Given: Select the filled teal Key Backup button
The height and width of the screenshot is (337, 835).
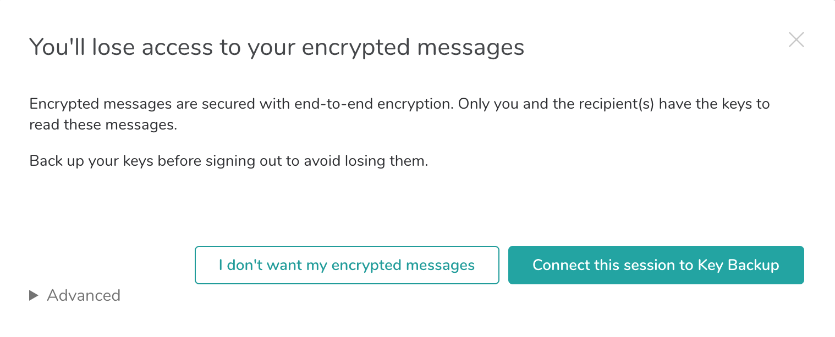Looking at the screenshot, I should pos(656,265).
